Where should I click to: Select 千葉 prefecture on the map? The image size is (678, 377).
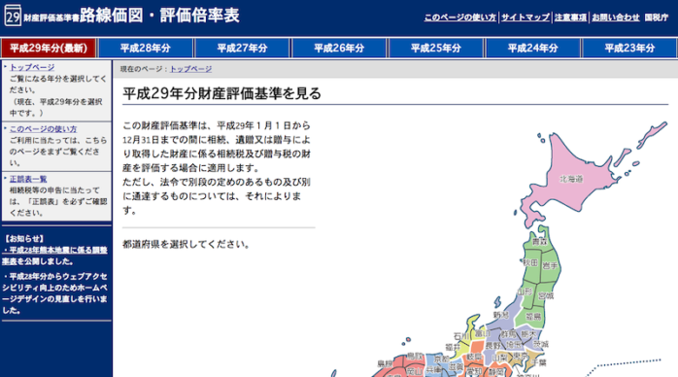(539, 362)
